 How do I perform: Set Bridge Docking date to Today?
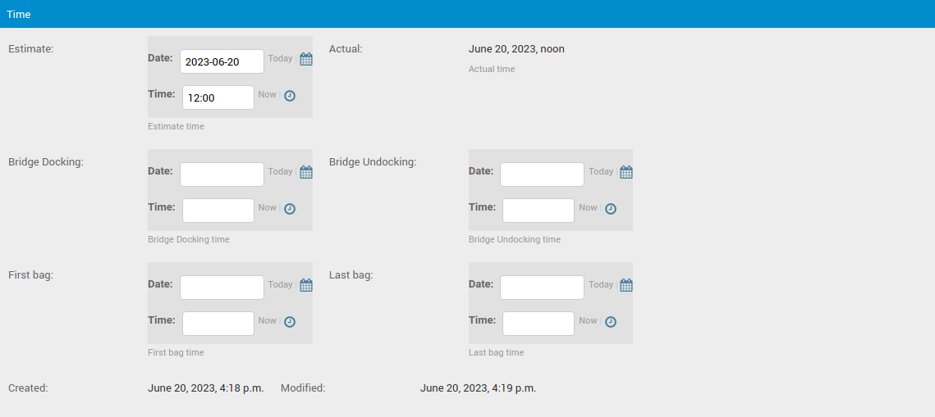(280, 172)
